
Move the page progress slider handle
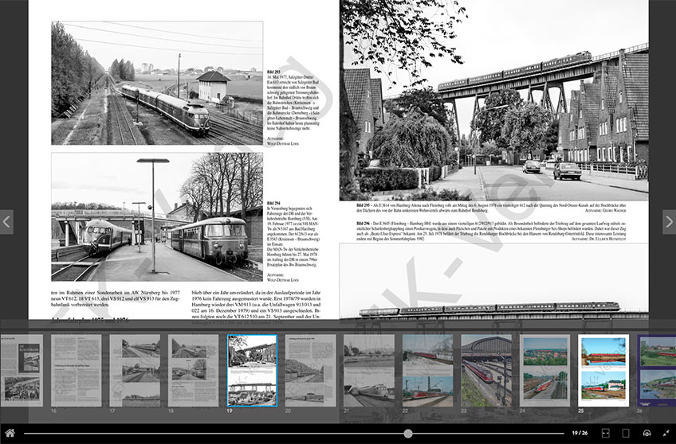click(x=408, y=433)
